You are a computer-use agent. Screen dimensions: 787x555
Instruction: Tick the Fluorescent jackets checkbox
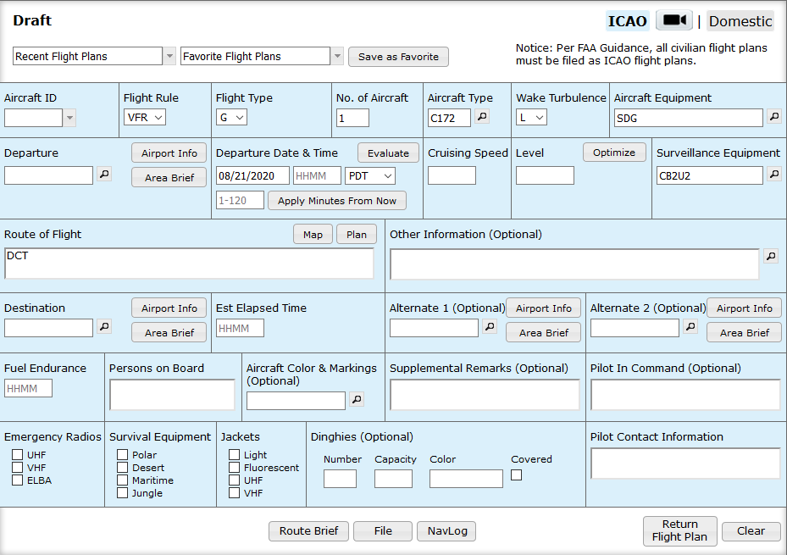pyautogui.click(x=234, y=468)
